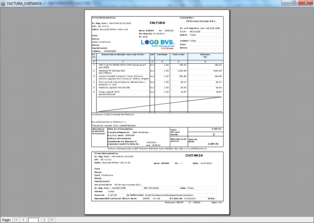Click the 'Telefon:' line on the invoice
Screen dimensions: 314x223
[x=104, y=51]
